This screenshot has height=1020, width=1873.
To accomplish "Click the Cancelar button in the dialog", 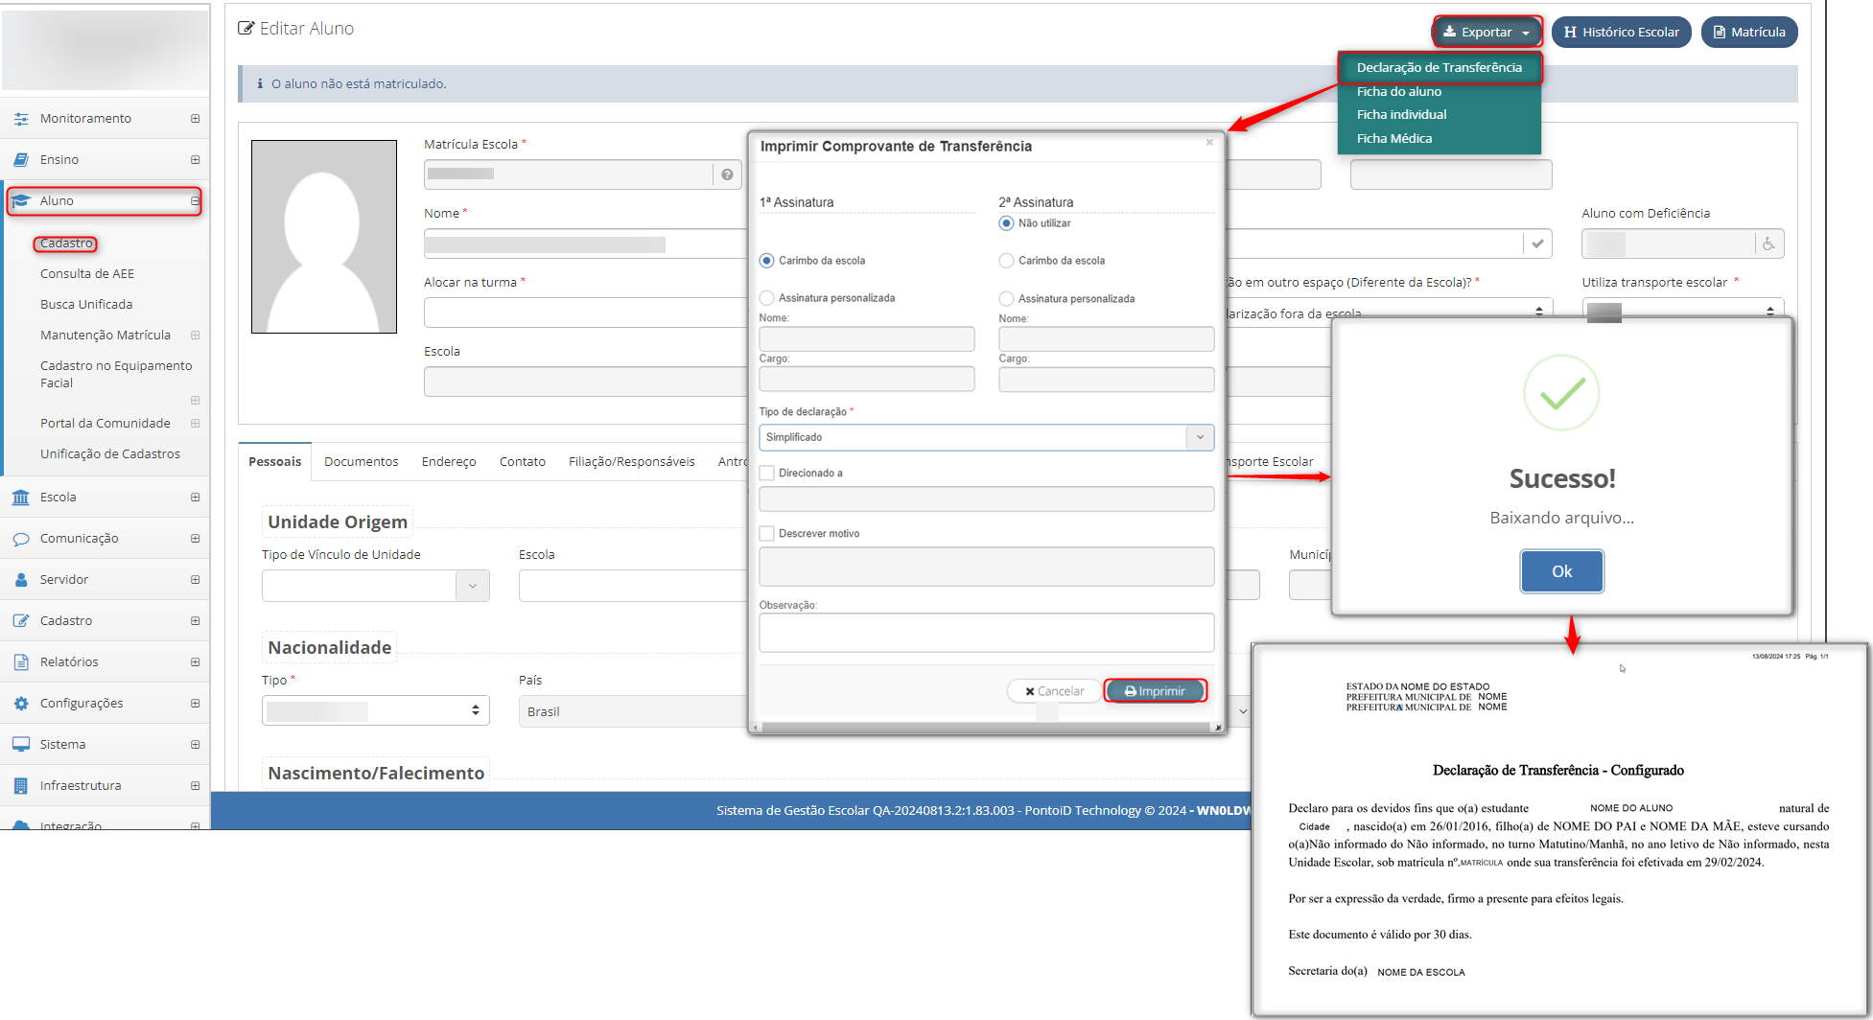I will pos(1054,691).
